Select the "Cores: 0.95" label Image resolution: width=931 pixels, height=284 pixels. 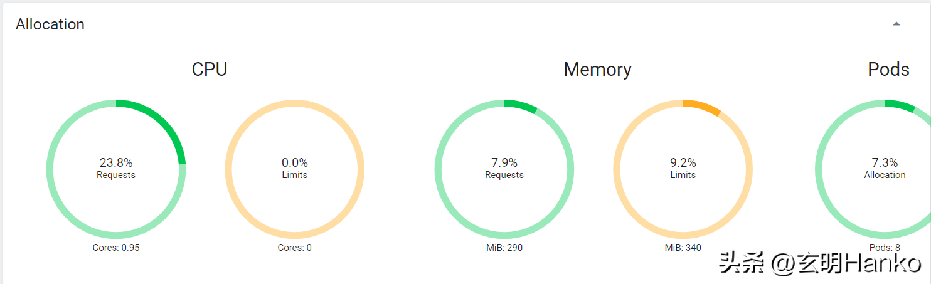point(116,248)
